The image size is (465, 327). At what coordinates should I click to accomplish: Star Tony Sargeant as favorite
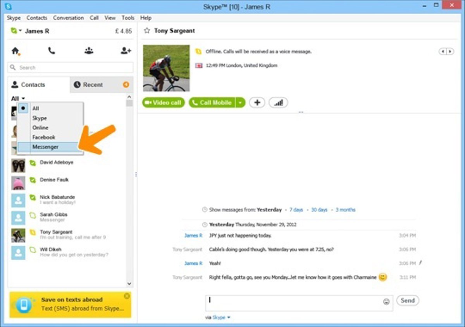tap(146, 31)
